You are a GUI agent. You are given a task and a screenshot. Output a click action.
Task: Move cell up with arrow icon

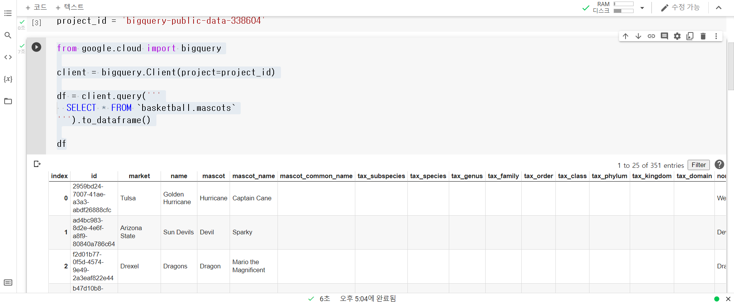coord(626,36)
